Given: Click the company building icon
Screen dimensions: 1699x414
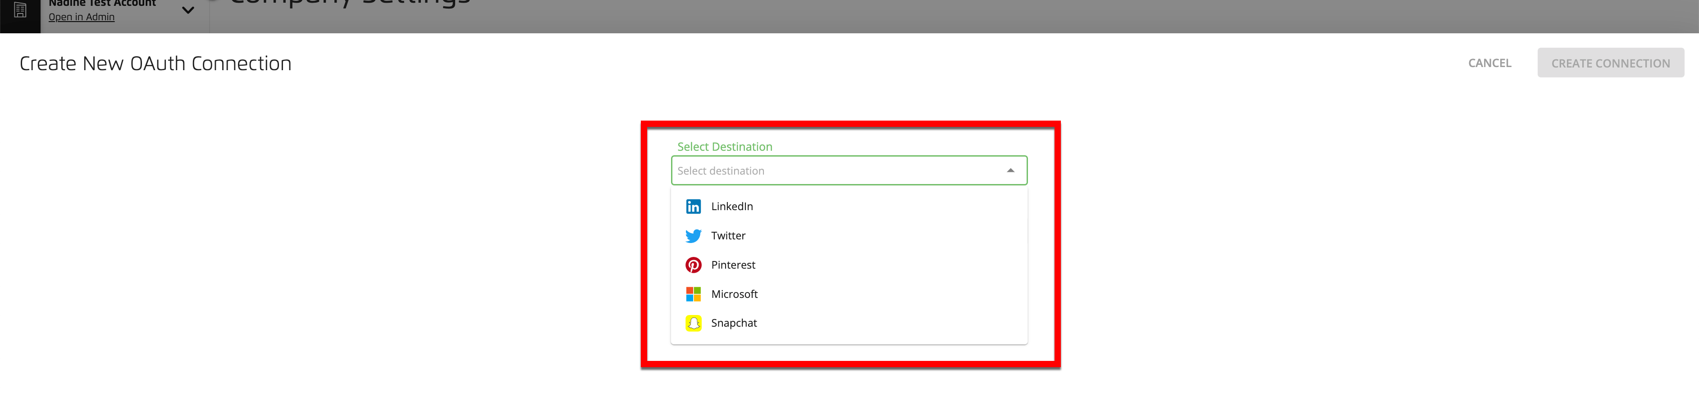Looking at the screenshot, I should pyautogui.click(x=20, y=10).
